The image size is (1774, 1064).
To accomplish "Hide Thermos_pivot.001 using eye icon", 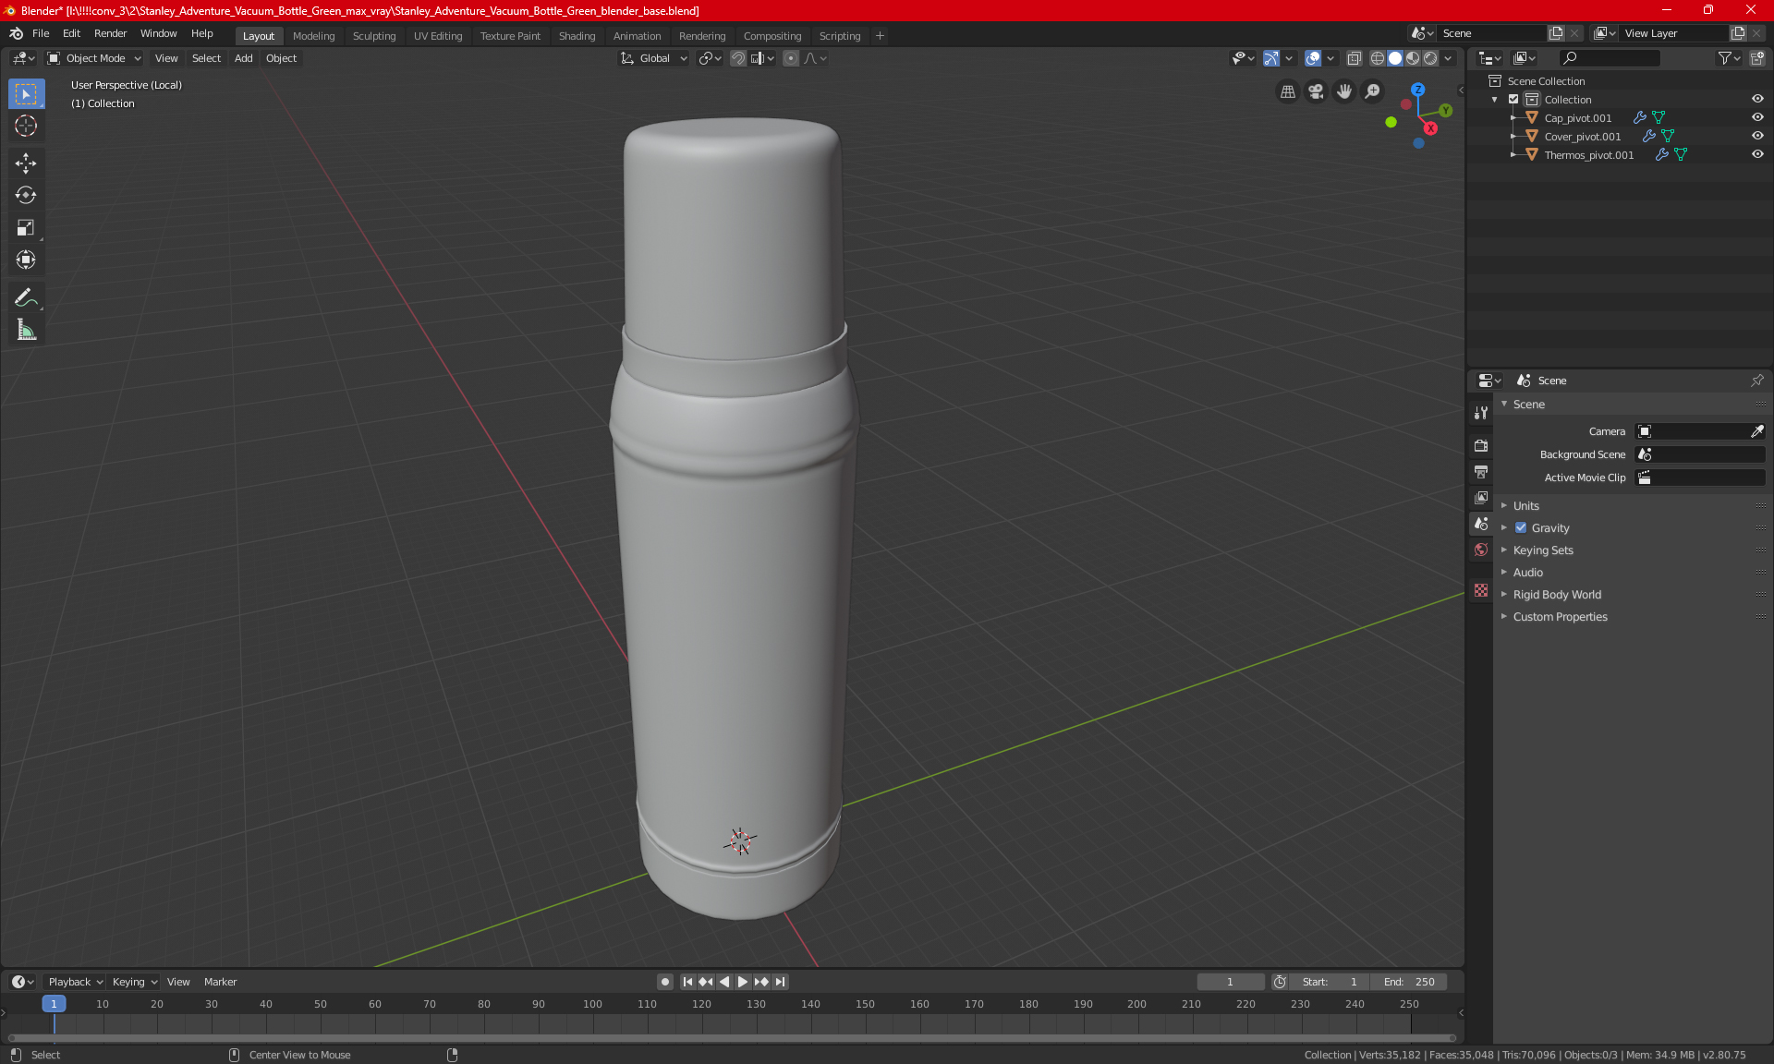I will (1757, 154).
